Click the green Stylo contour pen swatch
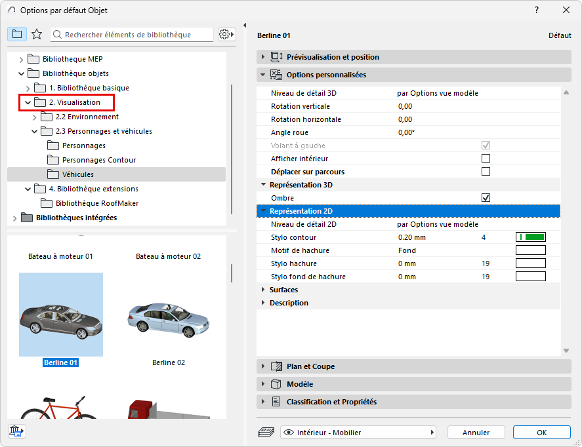The image size is (582, 447). tap(531, 237)
